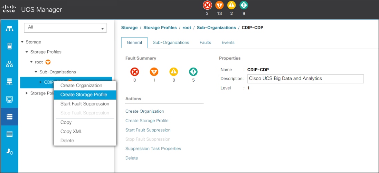Click the minor faults icon in header
Screen dimensions: 379x173
(231, 5)
